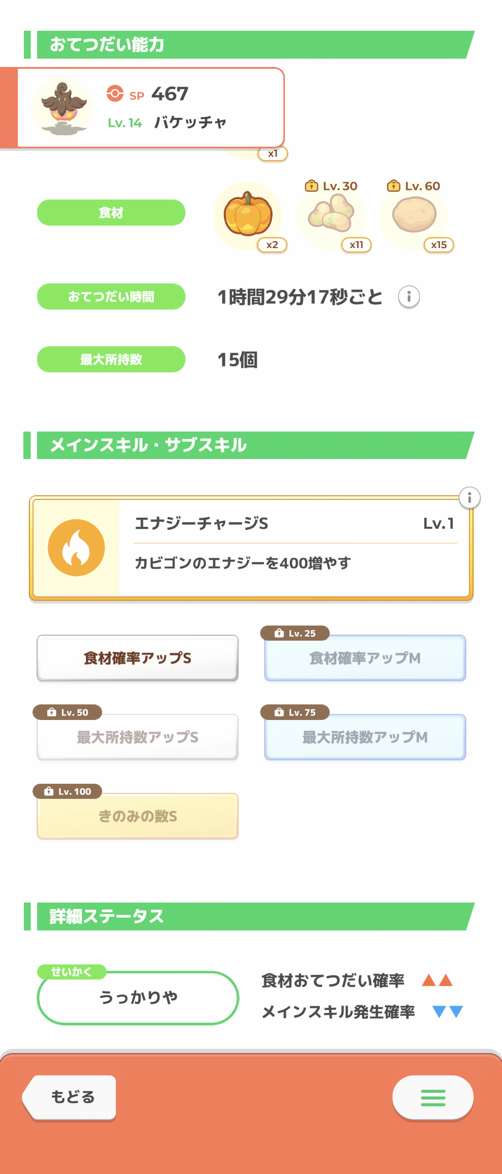Tap the エナジーチャージS main skill card
Screen dimensions: 502x1174
pyautogui.click(x=293, y=548)
